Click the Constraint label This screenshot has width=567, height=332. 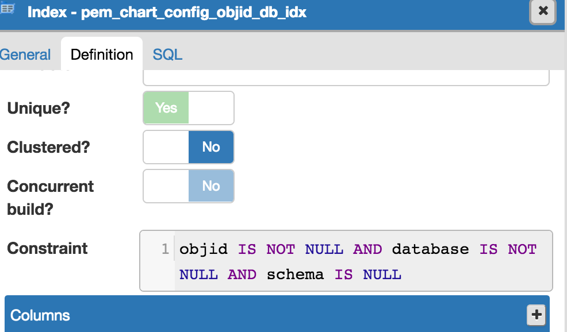point(47,249)
